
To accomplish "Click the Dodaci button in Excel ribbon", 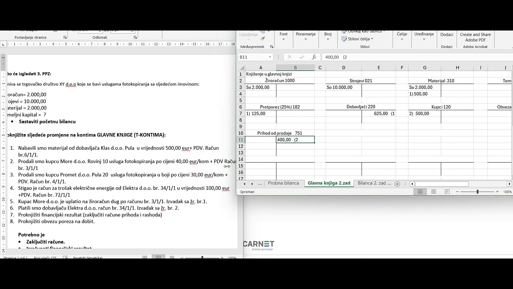I will click(447, 35).
